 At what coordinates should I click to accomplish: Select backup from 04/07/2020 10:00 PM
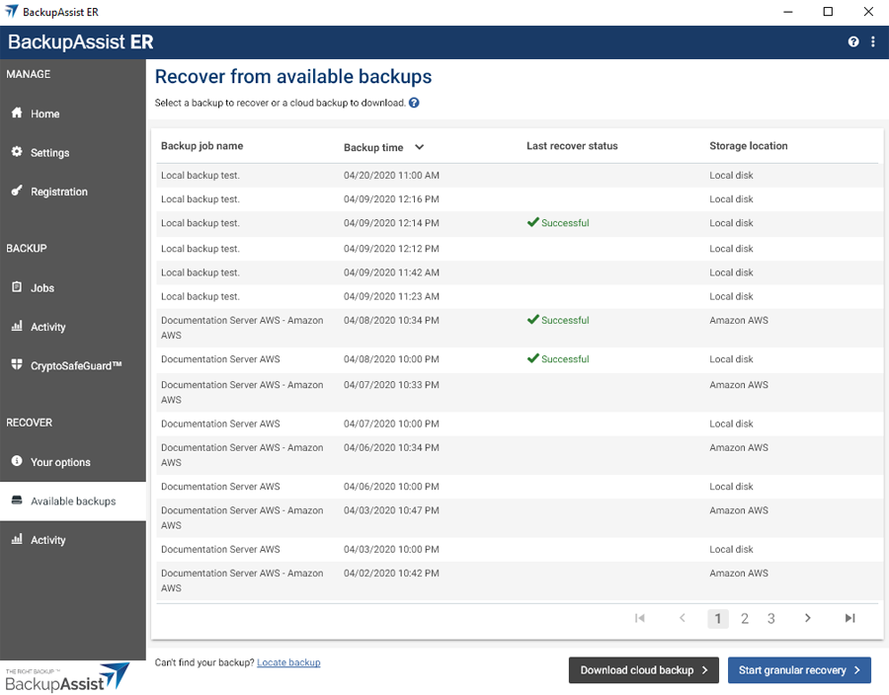(x=520, y=424)
